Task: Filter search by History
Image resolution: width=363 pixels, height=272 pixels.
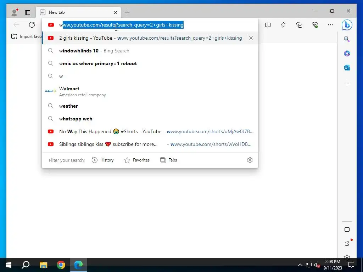Action: 103,160
